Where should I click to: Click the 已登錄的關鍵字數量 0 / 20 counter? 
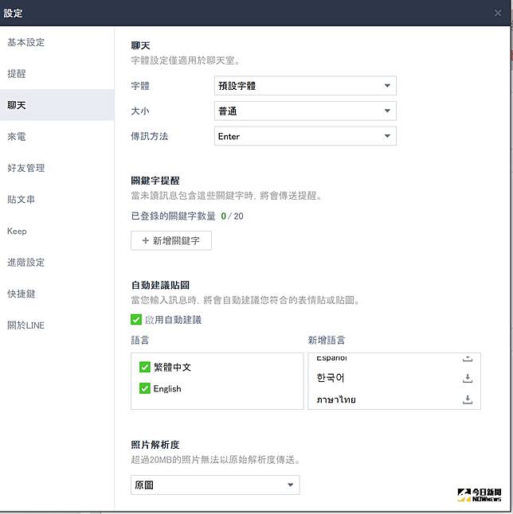click(187, 216)
